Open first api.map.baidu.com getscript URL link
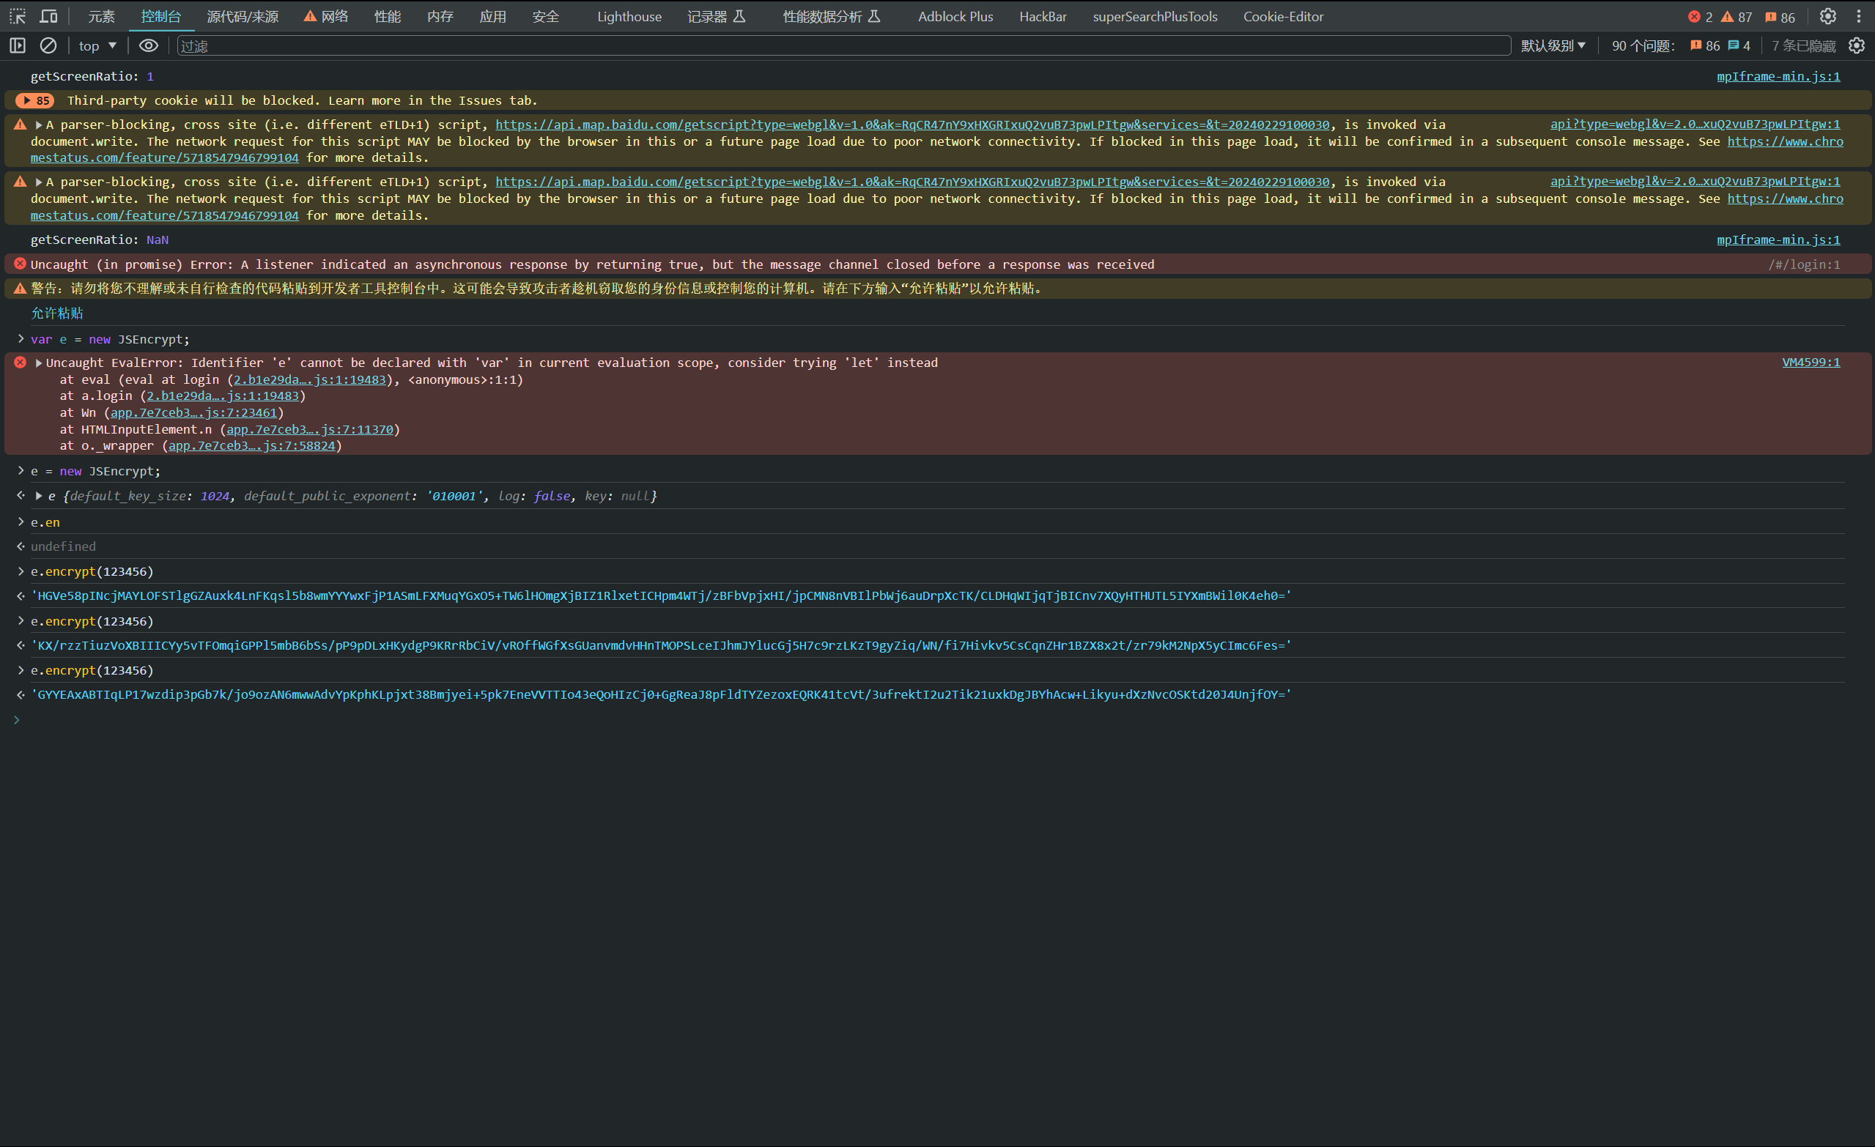 [x=912, y=125]
